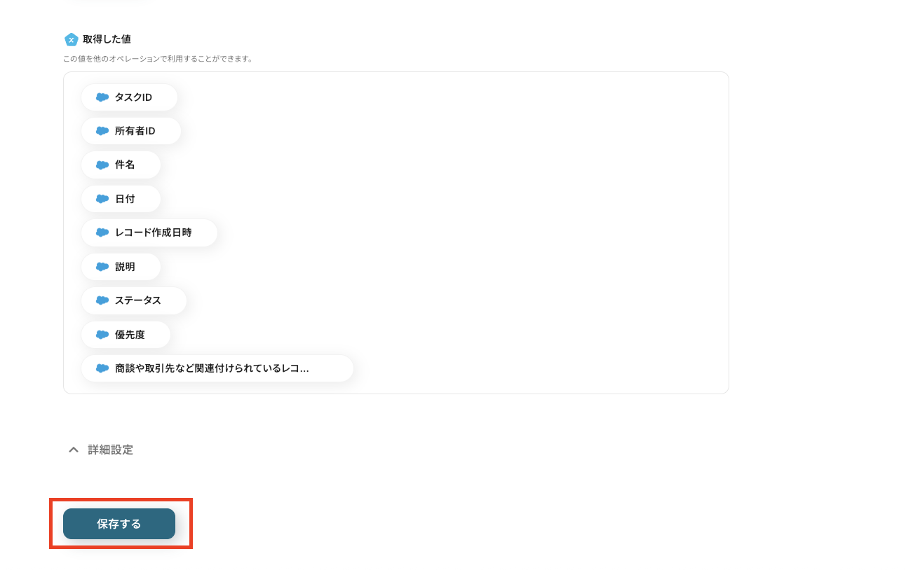Select the 所有者ID value chip
Viewport: 906px width, 570px height.
pyautogui.click(x=131, y=131)
